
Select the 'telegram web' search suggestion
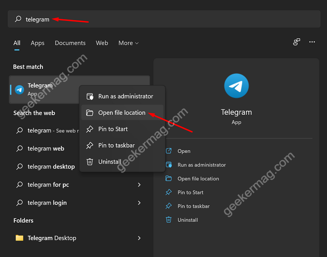(46, 148)
